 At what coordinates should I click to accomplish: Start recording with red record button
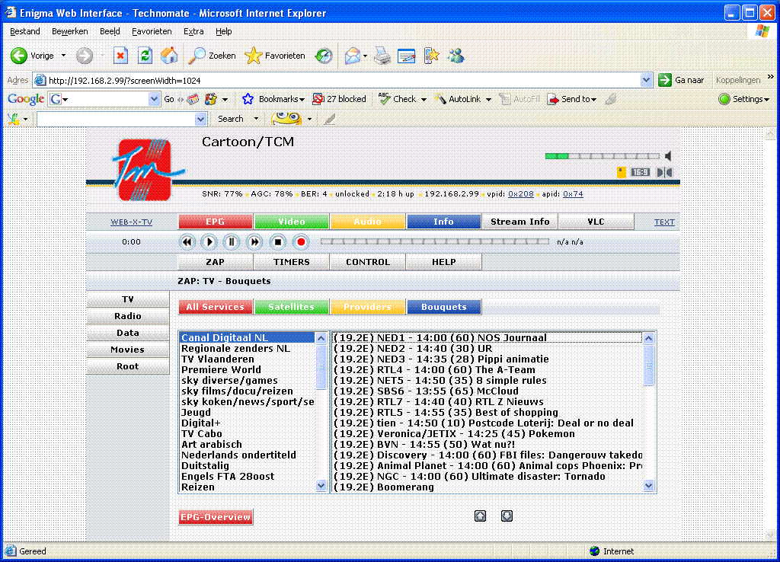(301, 242)
